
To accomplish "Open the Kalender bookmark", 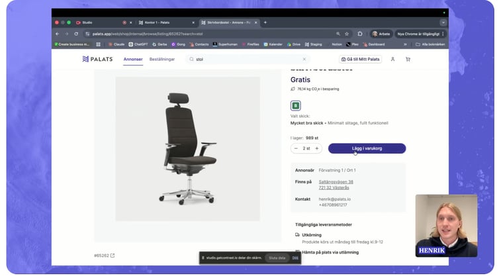I will tap(273, 44).
